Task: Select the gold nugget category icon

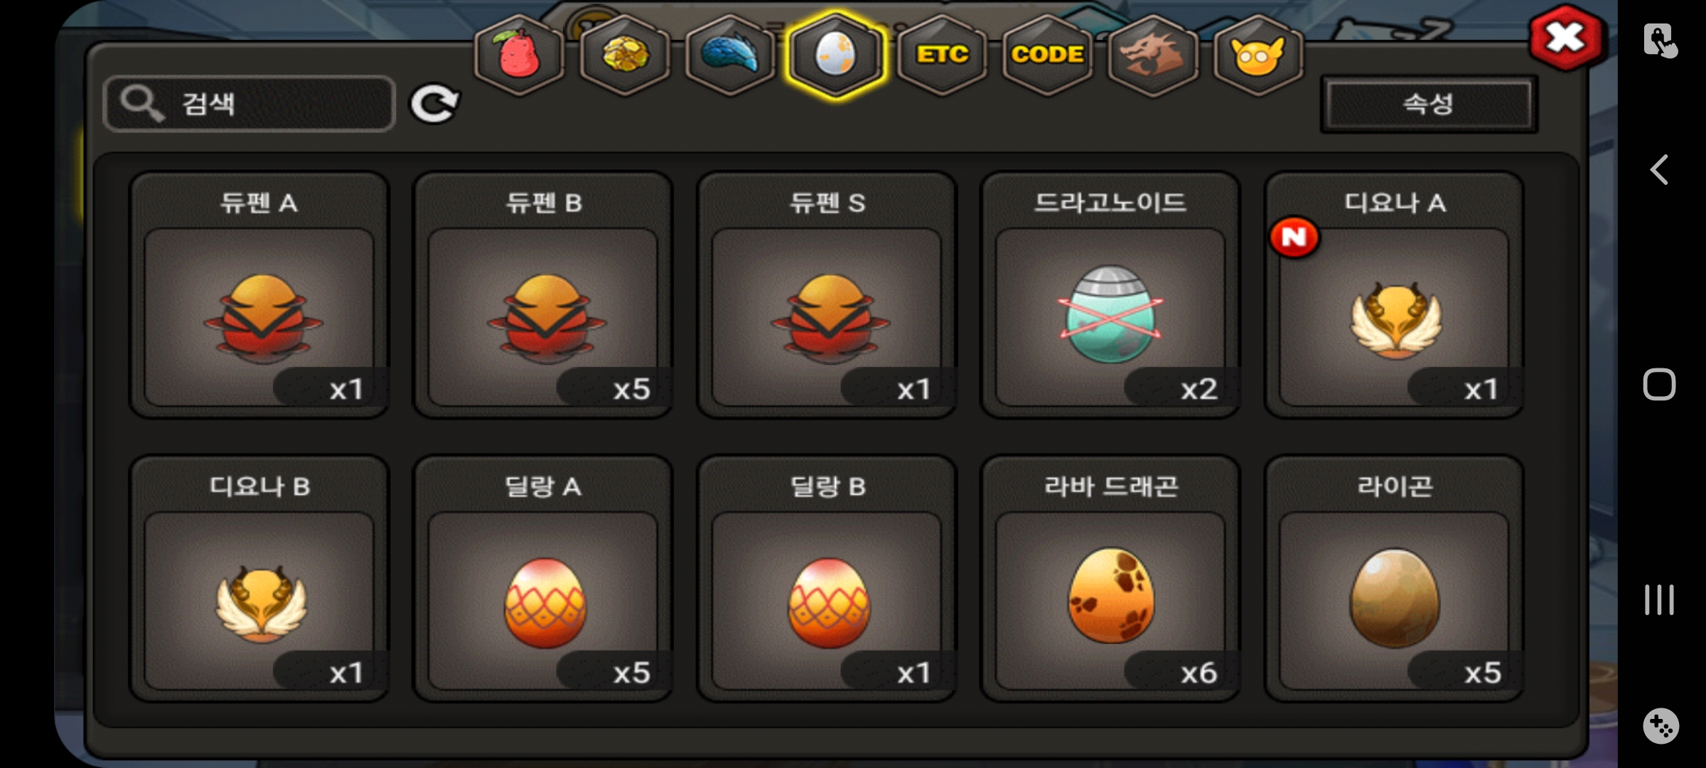Action: point(625,55)
